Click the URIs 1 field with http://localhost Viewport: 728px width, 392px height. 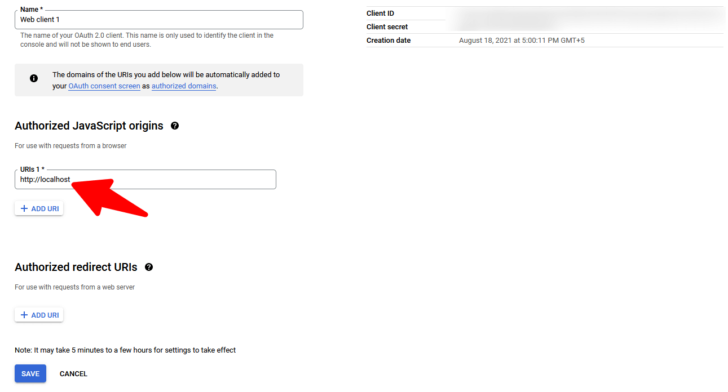145,180
